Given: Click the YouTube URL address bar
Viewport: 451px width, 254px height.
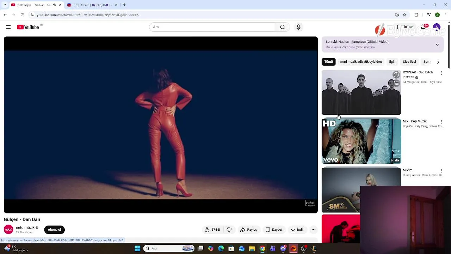Looking at the screenshot, I should pyautogui.click(x=211, y=15).
